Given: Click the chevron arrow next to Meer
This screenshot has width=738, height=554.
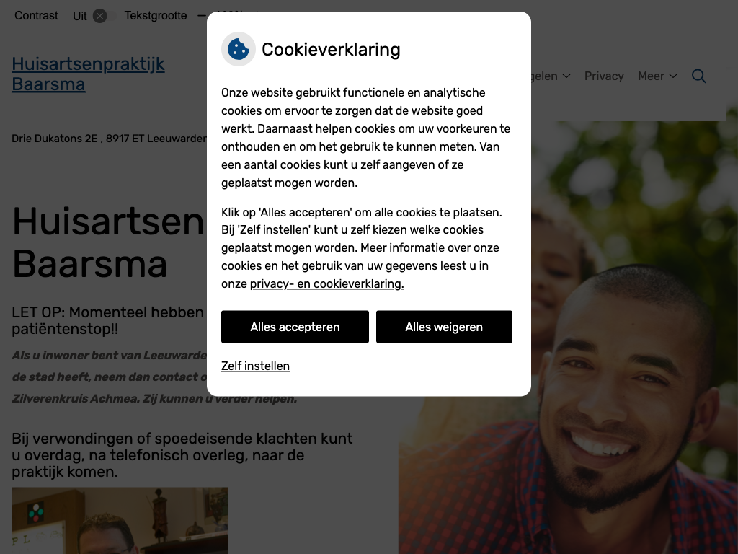Looking at the screenshot, I should click(x=673, y=76).
